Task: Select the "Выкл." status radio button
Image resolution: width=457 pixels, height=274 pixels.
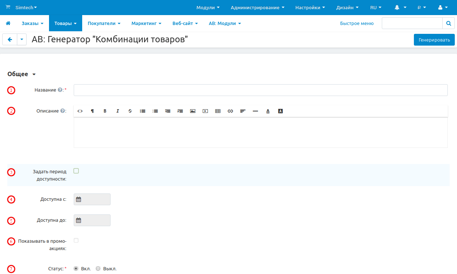Action: (x=98, y=268)
